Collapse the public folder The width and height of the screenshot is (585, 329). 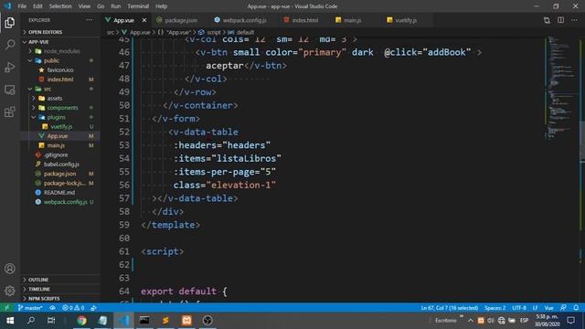(x=51, y=60)
